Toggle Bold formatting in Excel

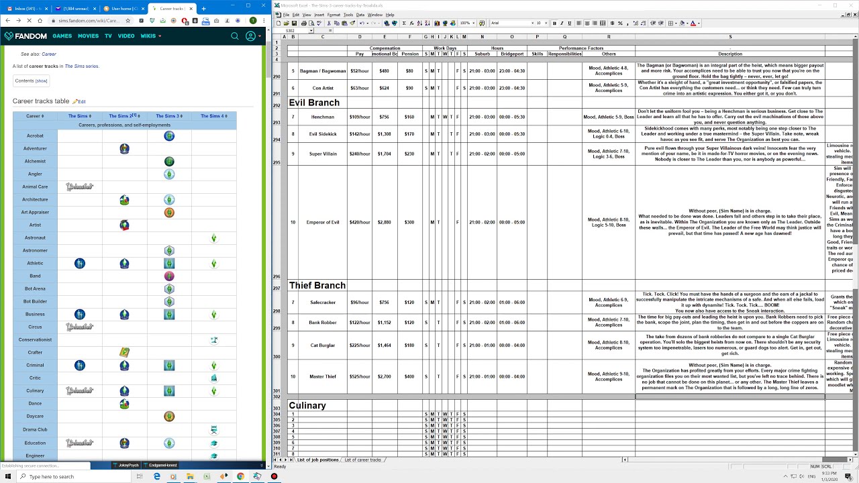point(554,23)
